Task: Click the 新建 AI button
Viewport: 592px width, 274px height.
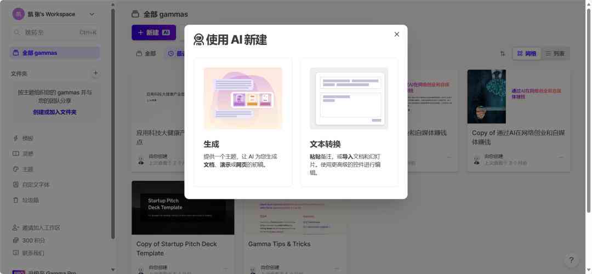Action: (x=153, y=32)
